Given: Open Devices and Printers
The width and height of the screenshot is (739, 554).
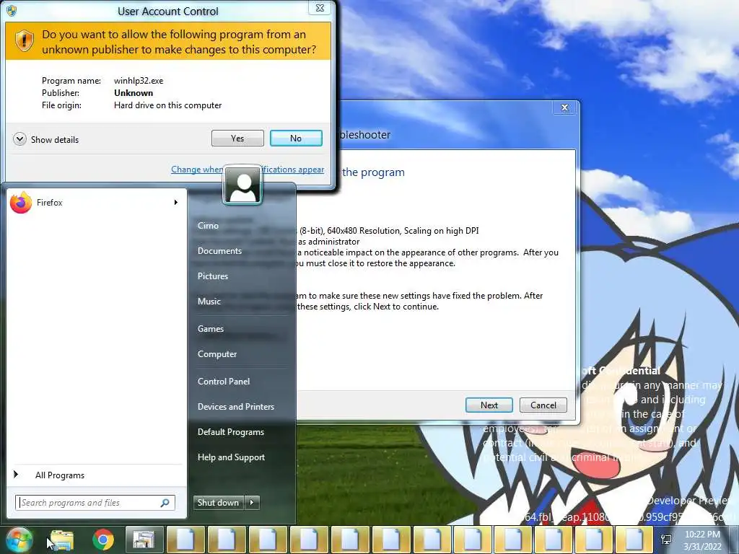Looking at the screenshot, I should (x=236, y=407).
